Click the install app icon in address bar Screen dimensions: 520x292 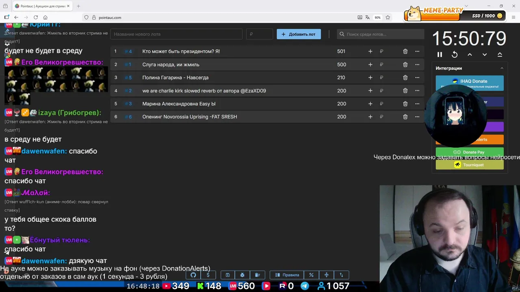click(360, 17)
